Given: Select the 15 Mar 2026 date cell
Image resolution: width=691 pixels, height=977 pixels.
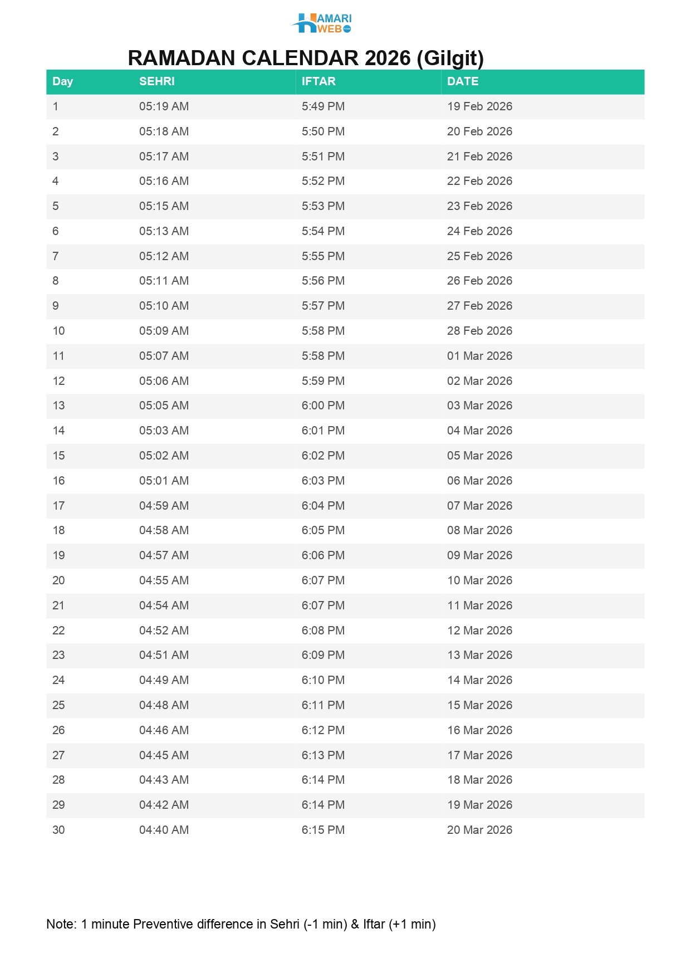Looking at the screenshot, I should 479,705.
